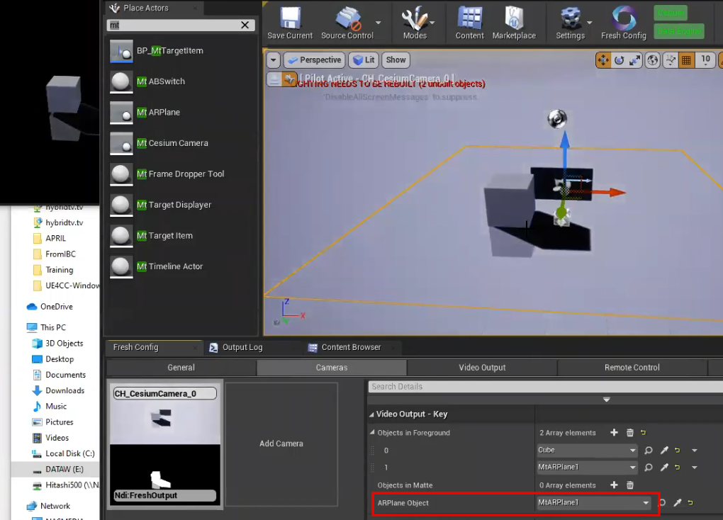
Task: Open the viewport options dropdown arrow
Action: click(274, 60)
